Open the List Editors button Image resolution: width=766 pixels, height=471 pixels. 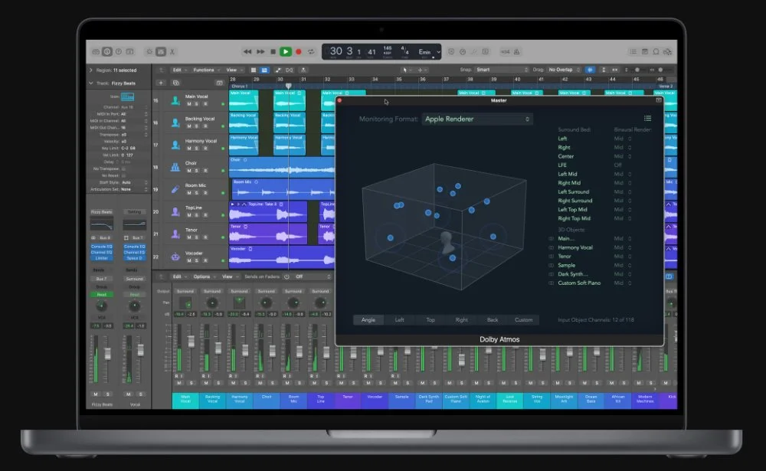point(633,51)
